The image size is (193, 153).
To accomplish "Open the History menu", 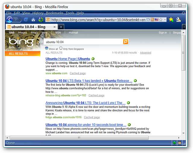I will click(x=38, y=13).
